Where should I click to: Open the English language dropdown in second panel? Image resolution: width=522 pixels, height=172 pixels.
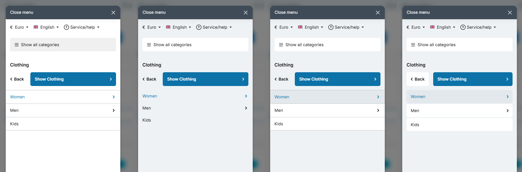pos(178,27)
